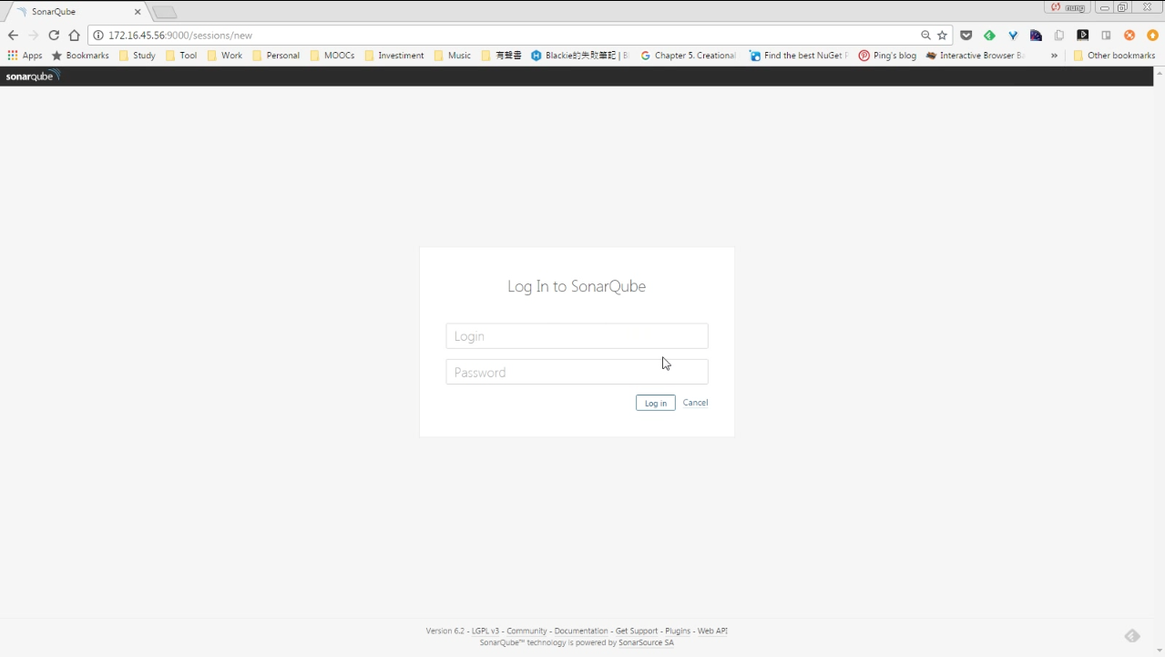Expand hidden bookmarks with the double chevron
This screenshot has width=1165, height=657.
[x=1054, y=56]
